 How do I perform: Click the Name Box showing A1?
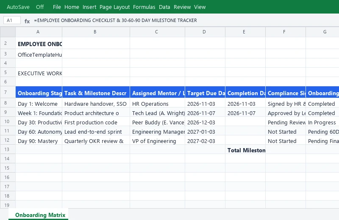[x=12, y=20]
